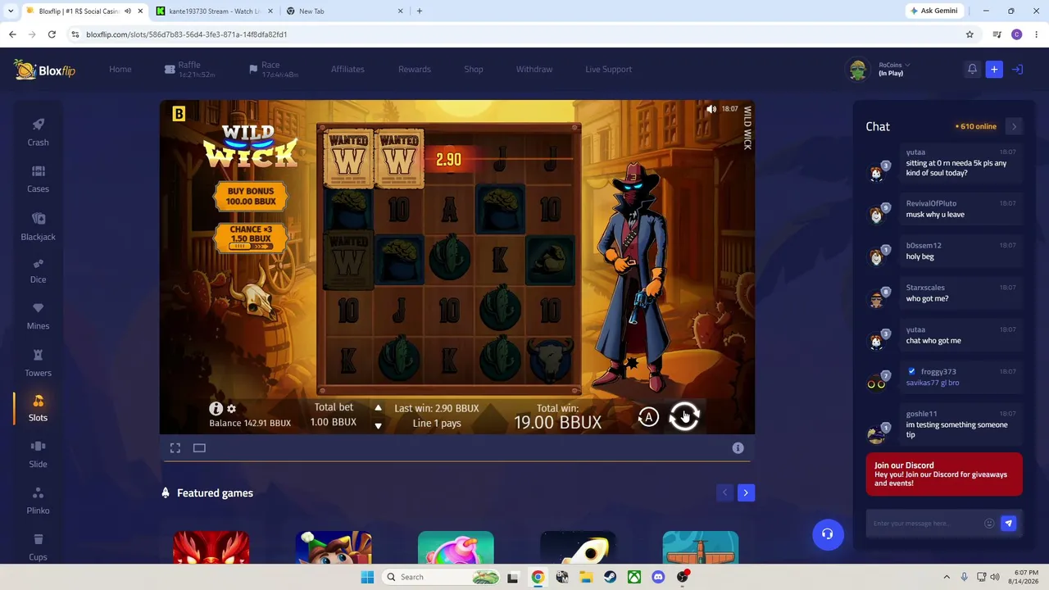This screenshot has height=590, width=1049.
Task: Navigate to Affiliates
Action: tap(347, 70)
